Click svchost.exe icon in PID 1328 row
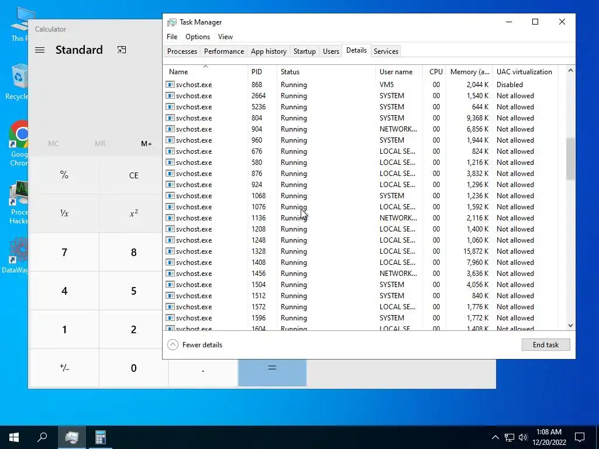This screenshot has width=599, height=449. [170, 251]
